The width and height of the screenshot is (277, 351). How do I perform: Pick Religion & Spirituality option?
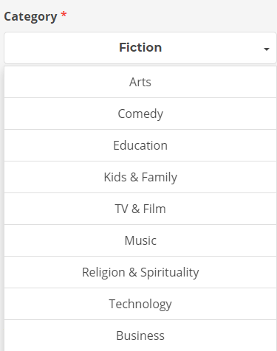140,272
